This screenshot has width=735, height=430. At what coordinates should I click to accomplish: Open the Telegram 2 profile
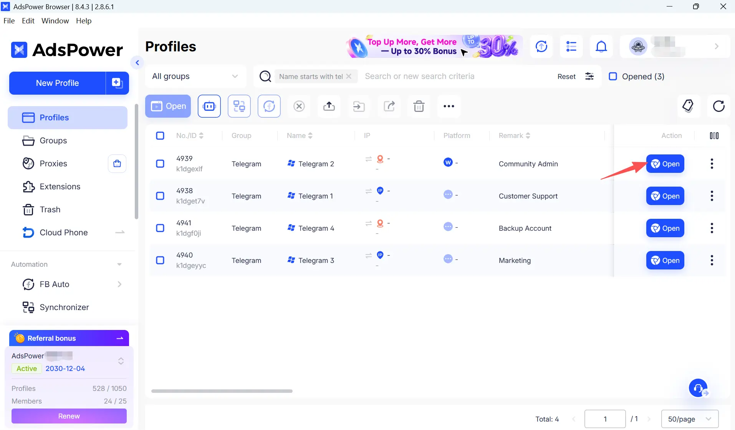coord(665,164)
